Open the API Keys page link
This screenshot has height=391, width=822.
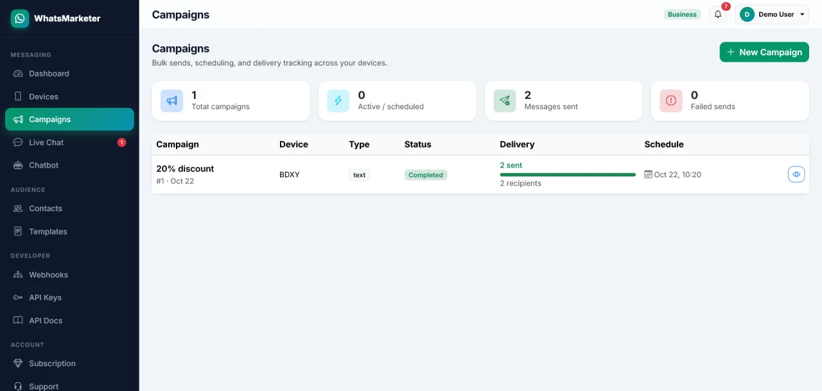69,297
